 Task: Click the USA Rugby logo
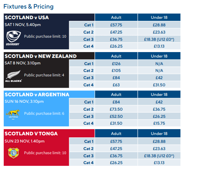pyautogui.click(x=13, y=38)
